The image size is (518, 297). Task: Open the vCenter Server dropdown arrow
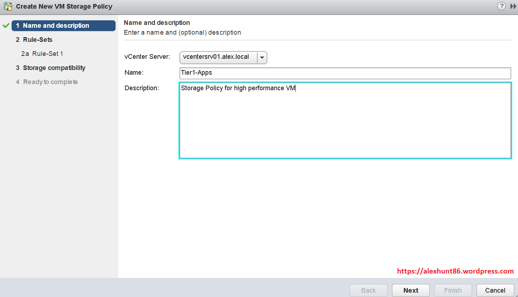click(x=262, y=57)
